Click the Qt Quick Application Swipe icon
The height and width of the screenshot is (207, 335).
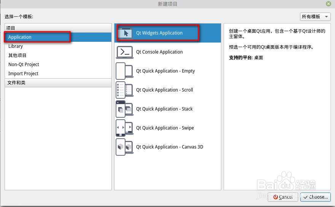(125, 128)
